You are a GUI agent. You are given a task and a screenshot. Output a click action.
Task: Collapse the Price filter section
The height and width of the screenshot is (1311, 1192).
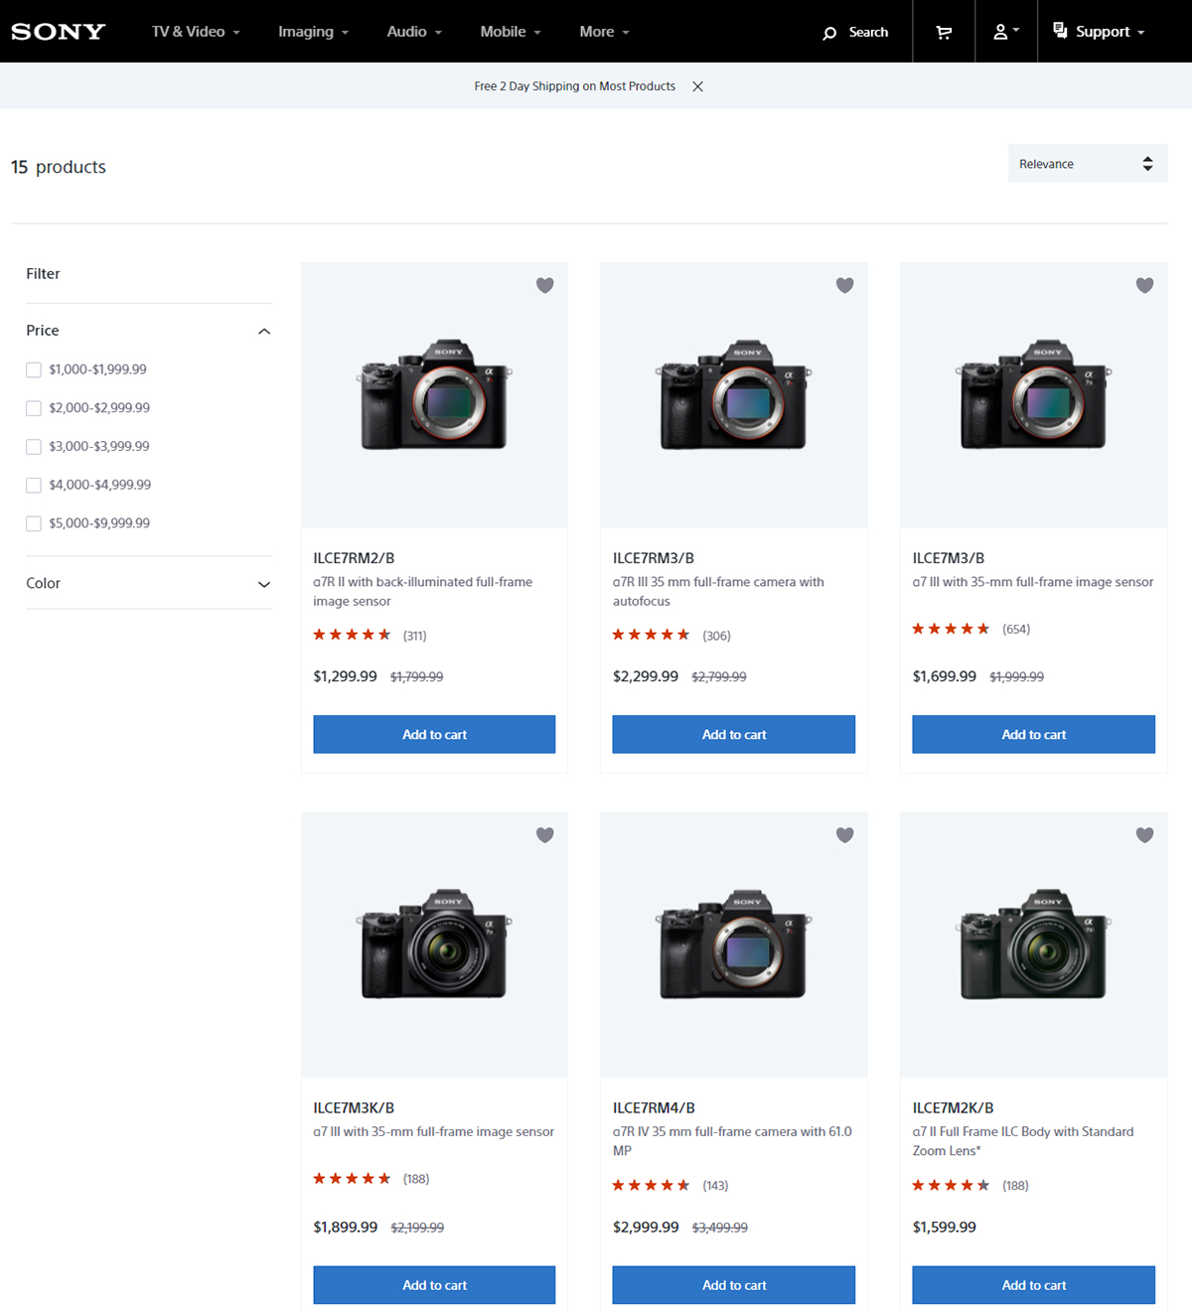pyautogui.click(x=264, y=331)
